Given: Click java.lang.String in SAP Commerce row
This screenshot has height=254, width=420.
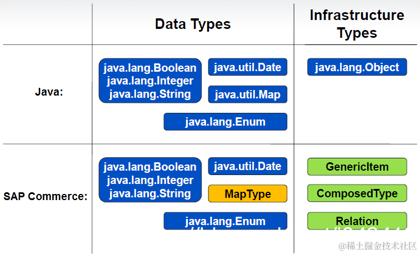Looking at the screenshot, I should [x=150, y=193].
